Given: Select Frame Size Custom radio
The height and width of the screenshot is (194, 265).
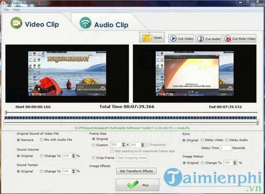Looking at the screenshot, I should pyautogui.click(x=94, y=145).
